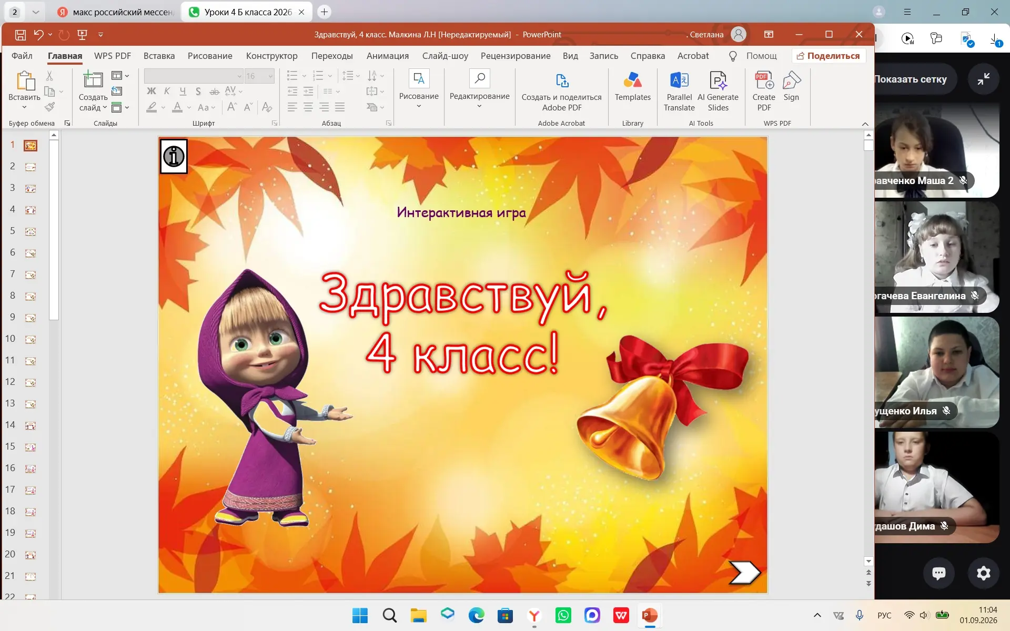This screenshot has width=1010, height=631.
Task: Click the info icon on the slide
Action: [174, 156]
